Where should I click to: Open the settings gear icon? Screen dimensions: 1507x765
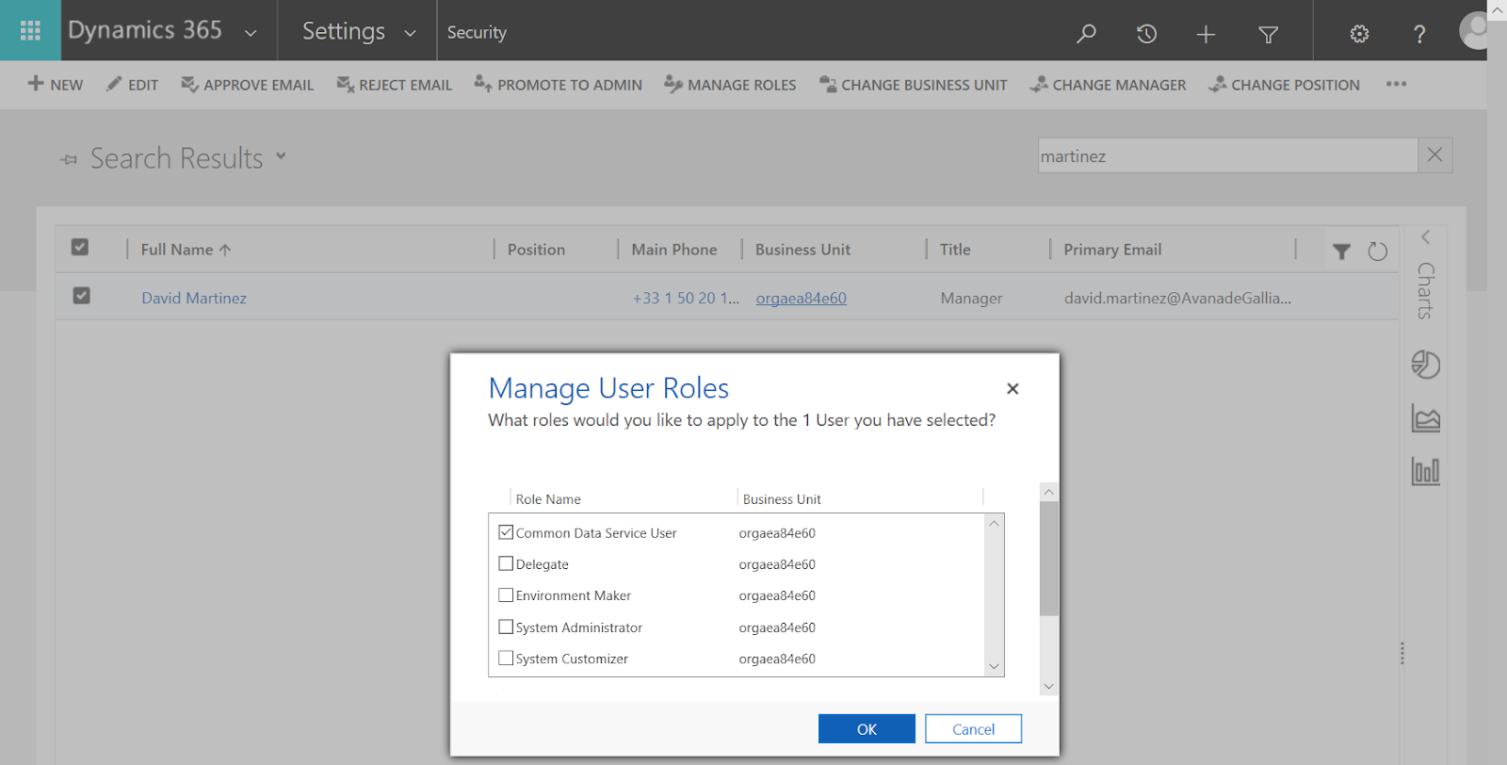(1359, 34)
